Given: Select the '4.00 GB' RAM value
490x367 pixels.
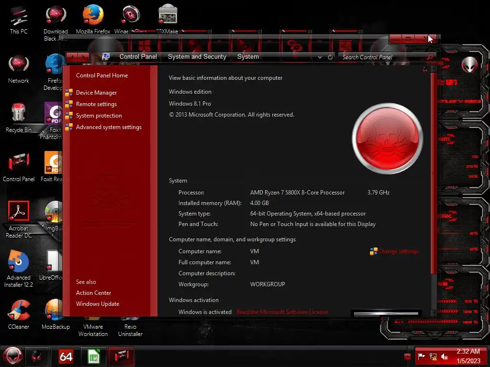Looking at the screenshot, I should tap(259, 203).
